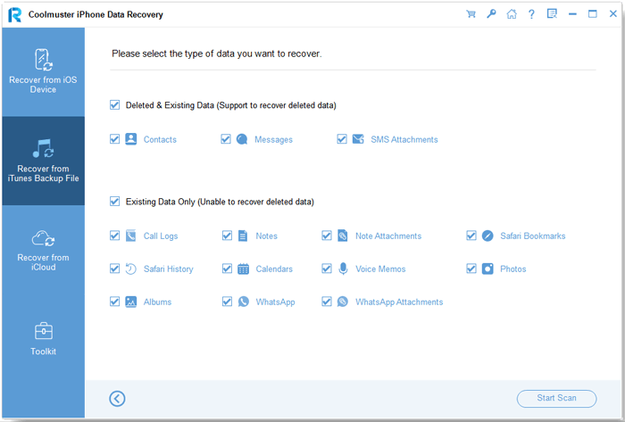625x422 pixels.
Task: Go to the home icon in title bar
Action: (511, 14)
